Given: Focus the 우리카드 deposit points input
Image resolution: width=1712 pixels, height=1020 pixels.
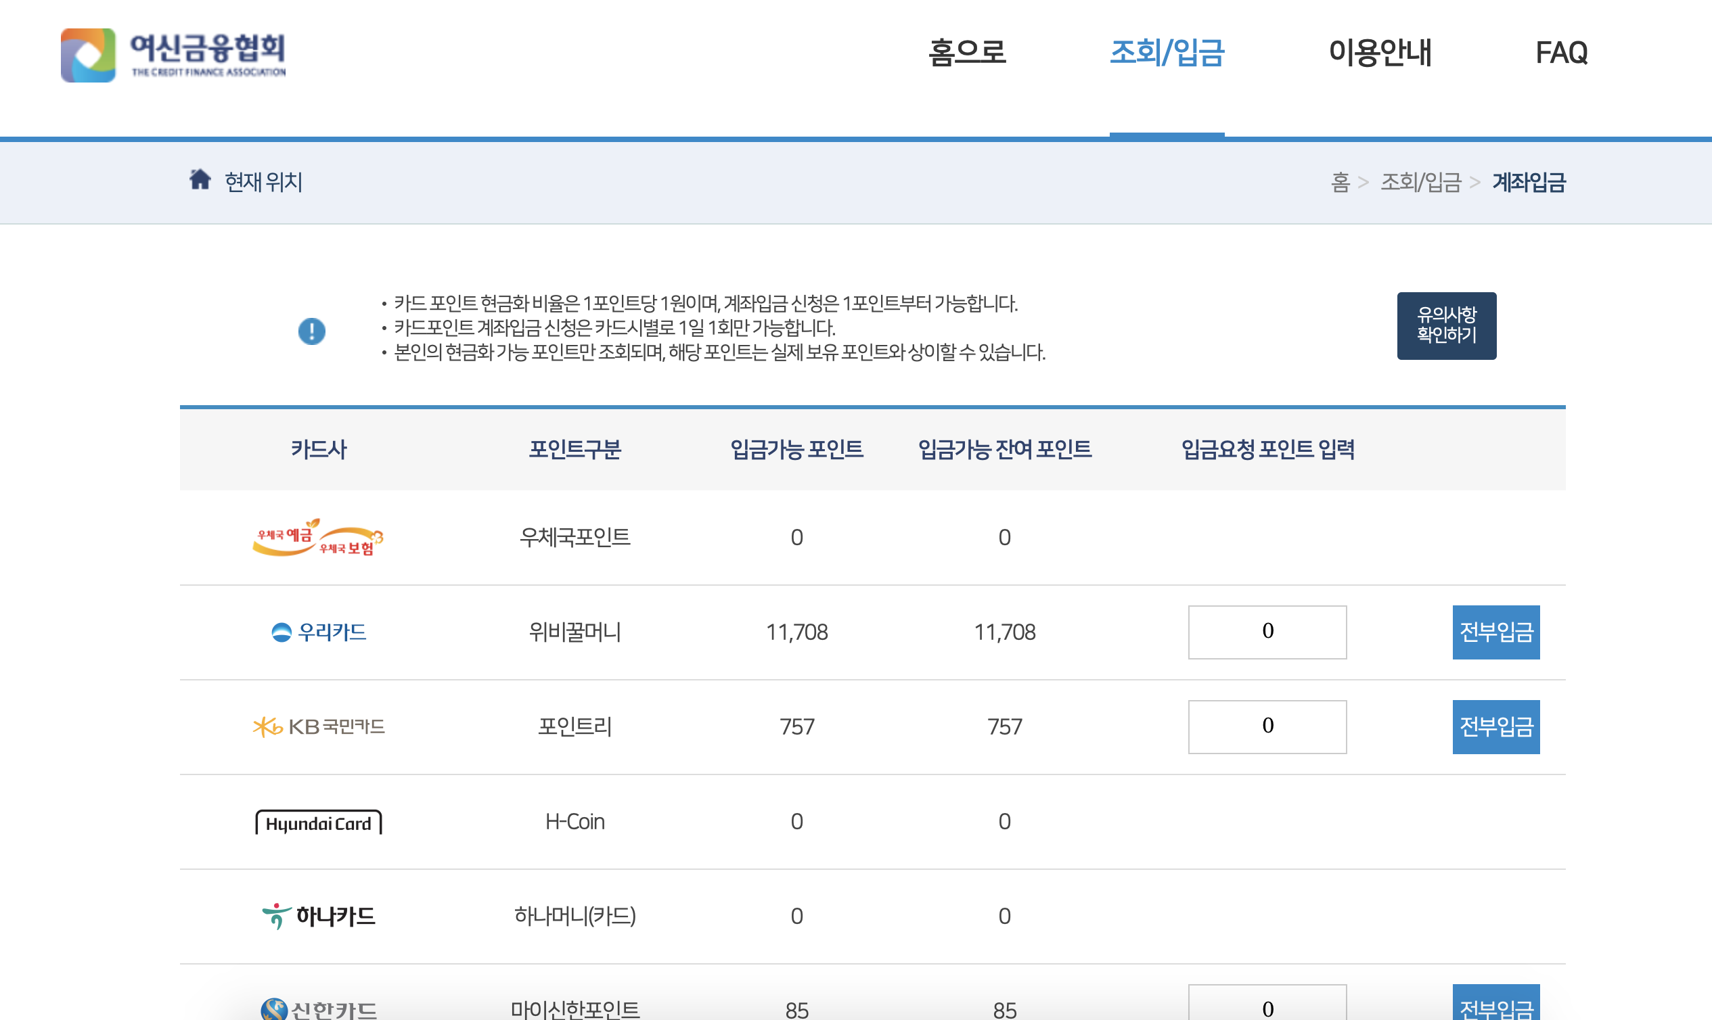Looking at the screenshot, I should [1267, 632].
